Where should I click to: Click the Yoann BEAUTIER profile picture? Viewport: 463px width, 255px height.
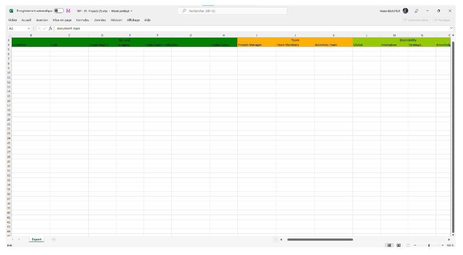(406, 11)
